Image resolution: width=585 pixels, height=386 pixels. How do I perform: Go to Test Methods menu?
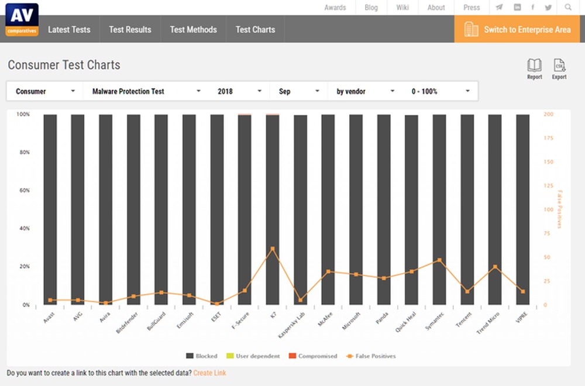coord(193,29)
